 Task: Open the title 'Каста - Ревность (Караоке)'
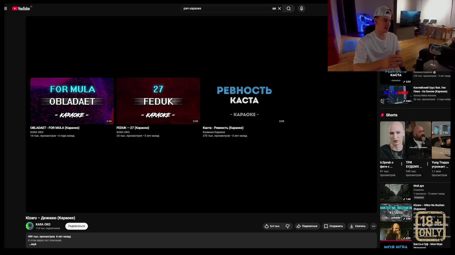click(x=223, y=127)
